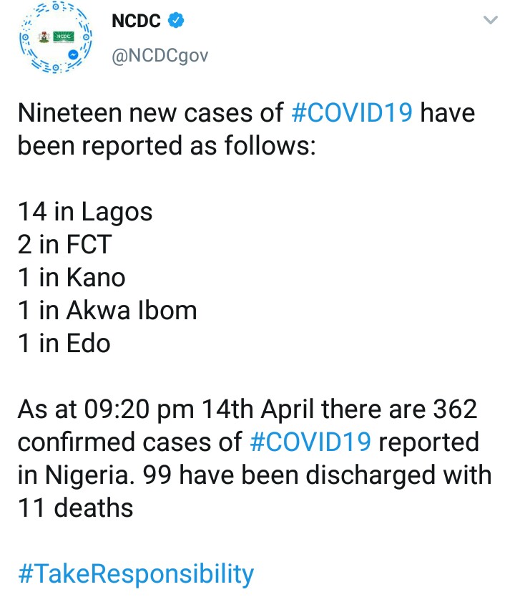515x597 pixels.
Task: Select the '1 in Edo' line
Action: point(64,343)
